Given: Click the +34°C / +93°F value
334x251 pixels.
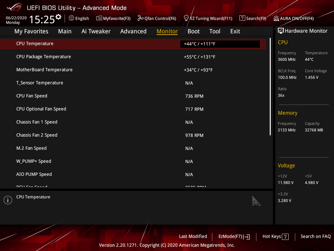Looking at the screenshot, I should (198, 70).
